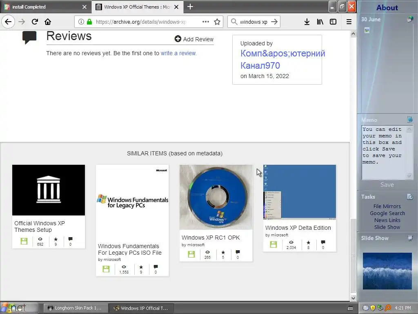418x314 pixels.
Task: Click the Delta Edition desktop screenshot thumbnail
Action: click(x=300, y=192)
